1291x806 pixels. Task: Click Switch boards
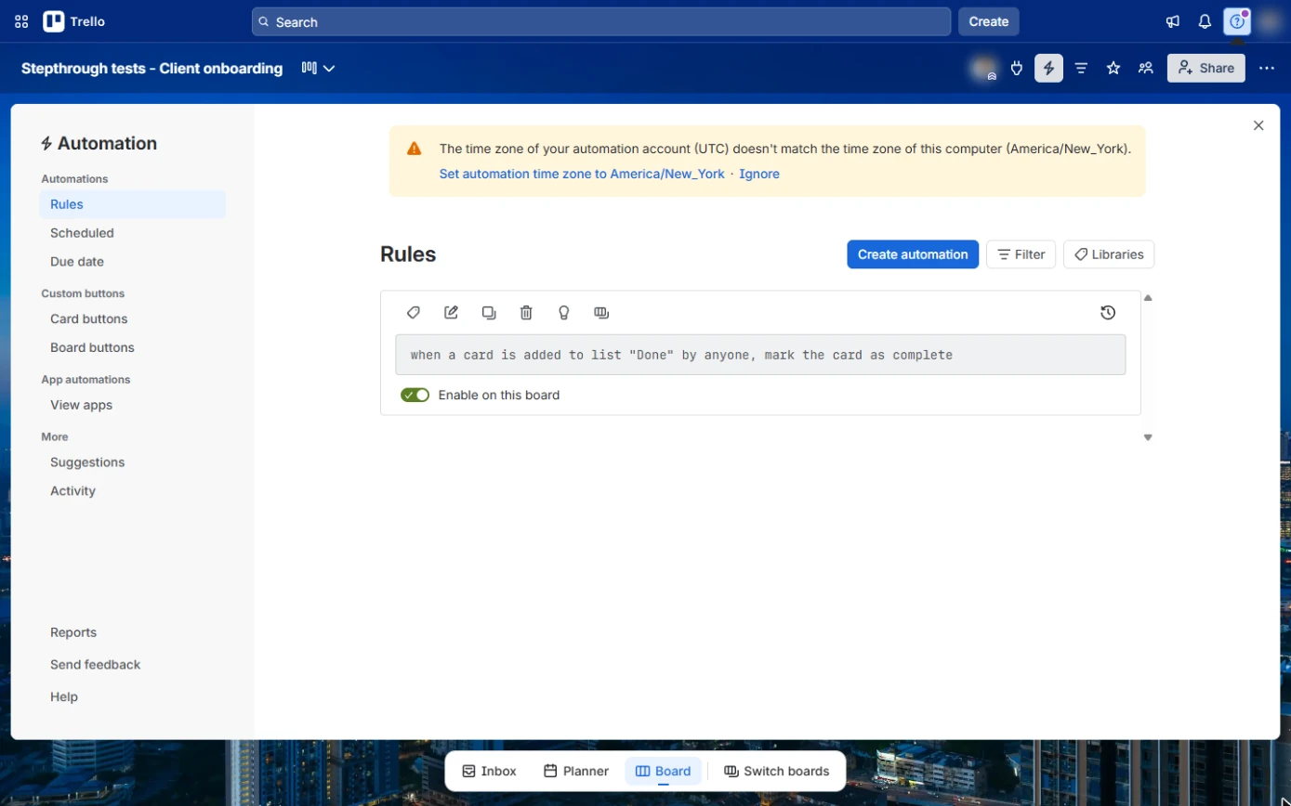(x=777, y=771)
